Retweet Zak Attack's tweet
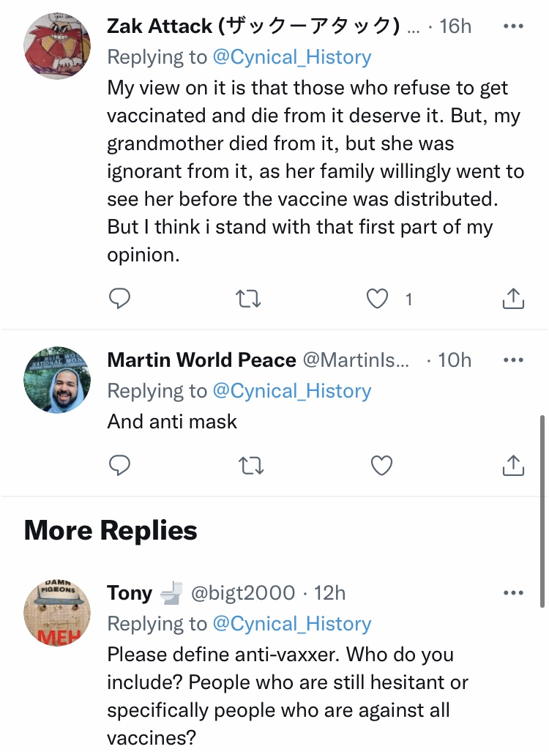Image resolution: width=549 pixels, height=752 pixels. tap(250, 298)
